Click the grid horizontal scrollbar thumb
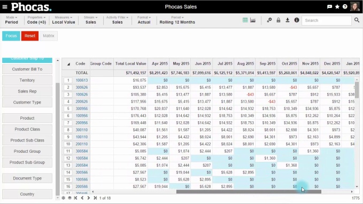This screenshot has width=363, height=204. [x=249, y=192]
